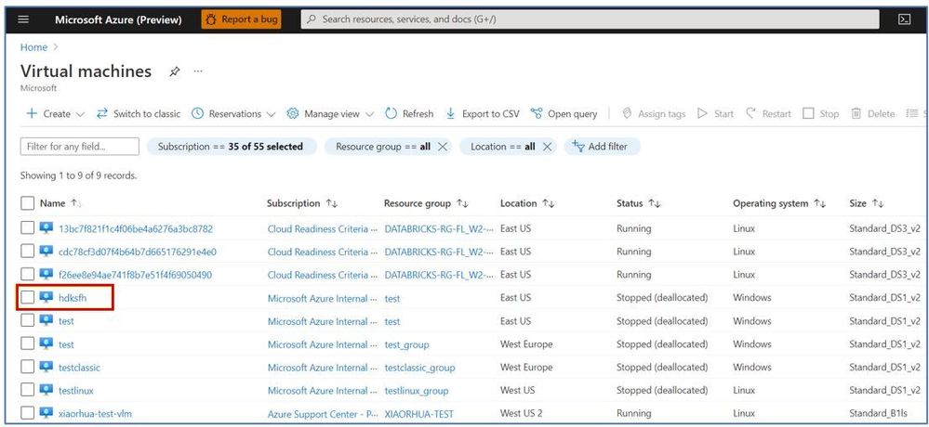Click the Start toolbar button
929x427 pixels.
(716, 113)
